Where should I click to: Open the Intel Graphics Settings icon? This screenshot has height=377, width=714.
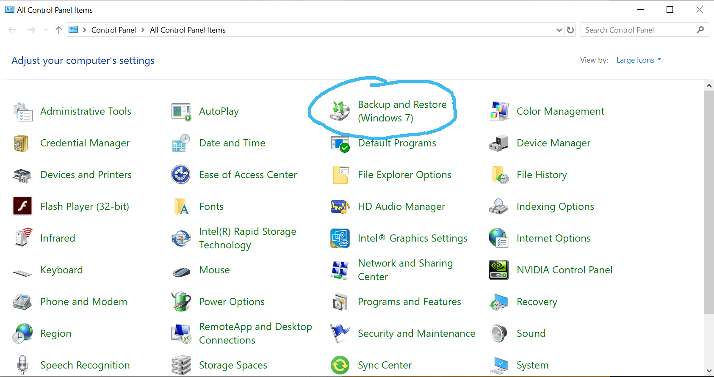pyautogui.click(x=340, y=238)
